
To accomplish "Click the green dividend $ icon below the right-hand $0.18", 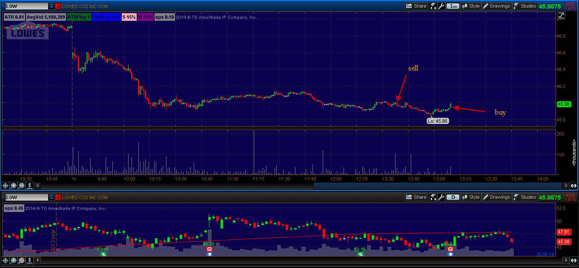I will pyautogui.click(x=361, y=254).
